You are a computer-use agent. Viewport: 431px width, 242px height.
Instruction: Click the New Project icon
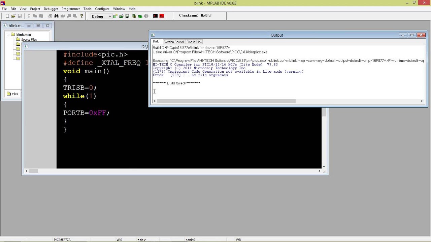pos(115,16)
